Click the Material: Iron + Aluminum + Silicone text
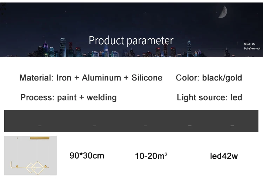This screenshot has height=180, width=263. click(91, 78)
